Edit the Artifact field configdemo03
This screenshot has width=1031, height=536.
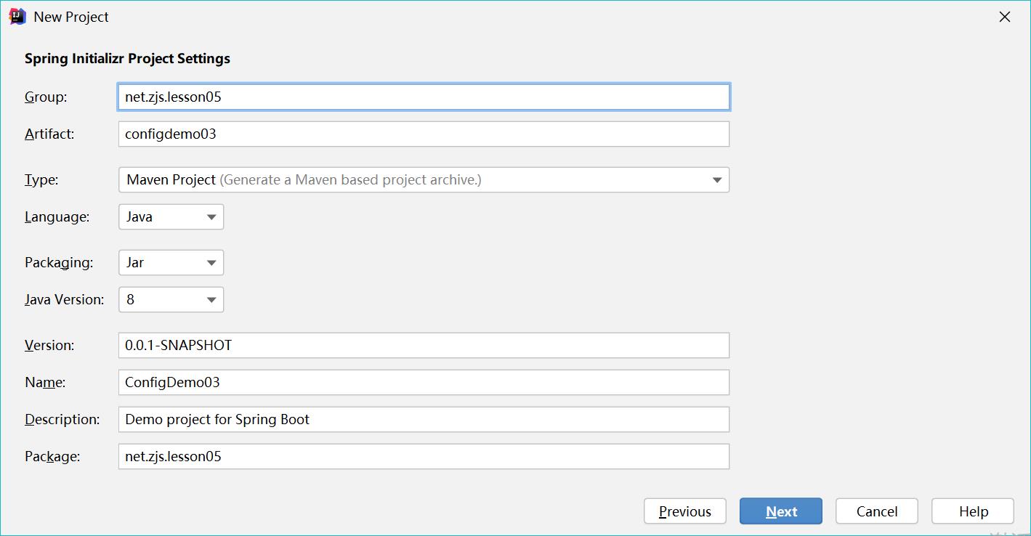424,134
